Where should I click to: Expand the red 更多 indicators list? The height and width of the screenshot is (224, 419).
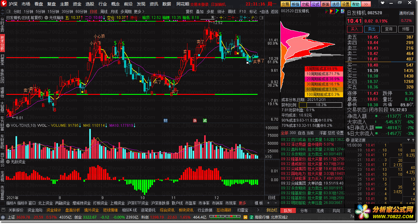coord(243,203)
